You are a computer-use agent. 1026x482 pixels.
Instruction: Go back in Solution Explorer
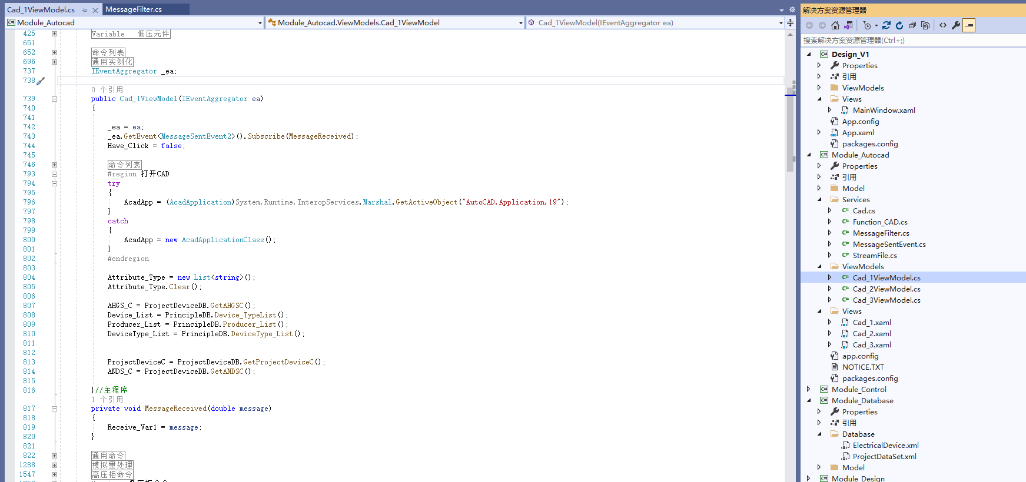[809, 25]
